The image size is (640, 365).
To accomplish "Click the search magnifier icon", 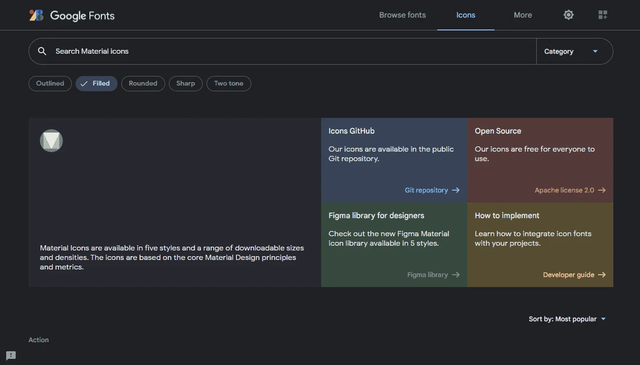I will pos(42,51).
